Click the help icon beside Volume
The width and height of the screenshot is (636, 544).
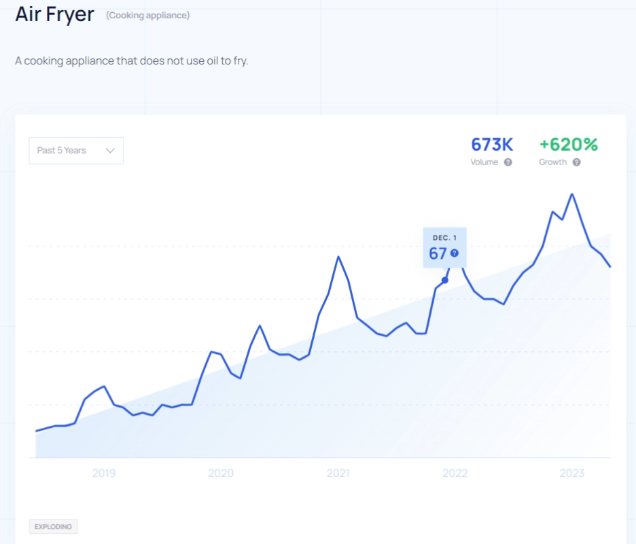tap(508, 162)
